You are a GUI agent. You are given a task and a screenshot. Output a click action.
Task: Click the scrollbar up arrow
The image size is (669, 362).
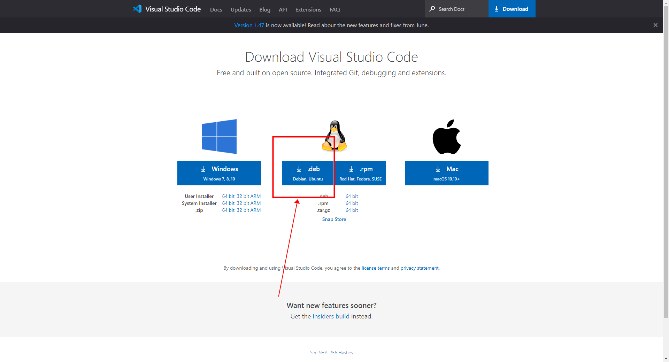[x=666, y=3]
